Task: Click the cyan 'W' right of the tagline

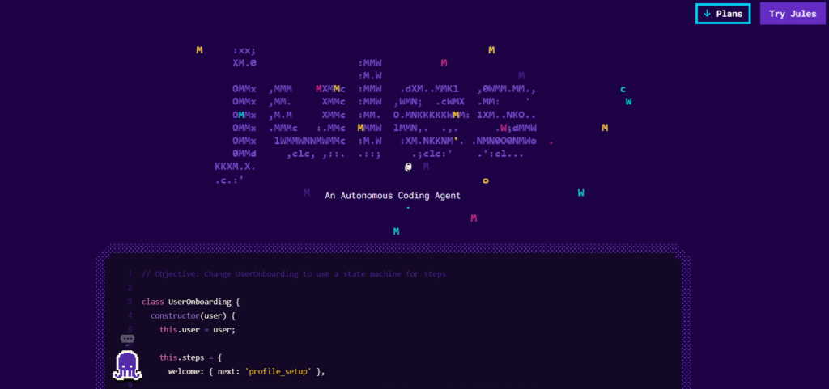Action: coord(580,192)
